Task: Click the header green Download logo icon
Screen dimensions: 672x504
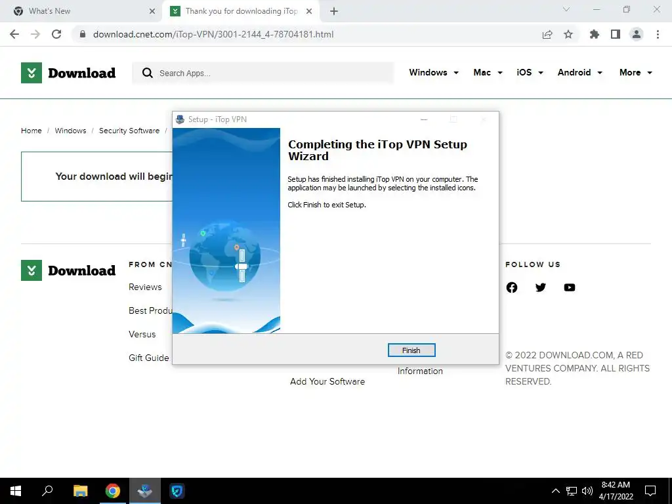Action: pos(31,72)
